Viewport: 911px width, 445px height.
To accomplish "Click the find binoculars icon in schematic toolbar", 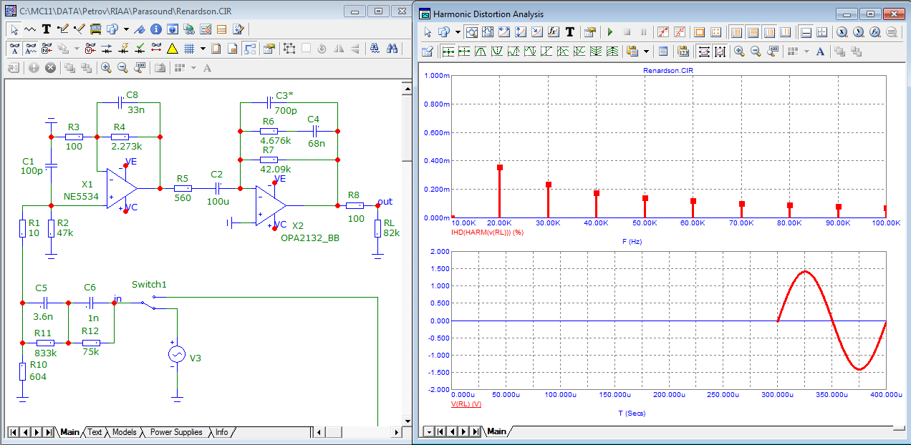I will tap(392, 49).
